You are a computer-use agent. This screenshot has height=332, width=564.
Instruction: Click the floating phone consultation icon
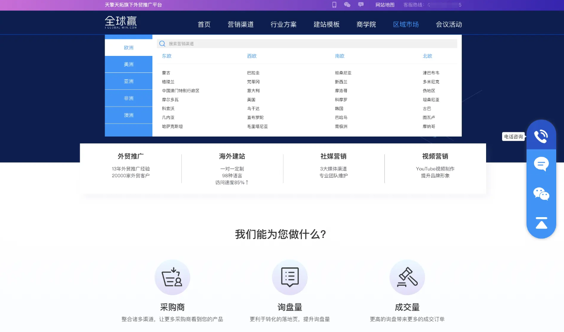pyautogui.click(x=541, y=136)
